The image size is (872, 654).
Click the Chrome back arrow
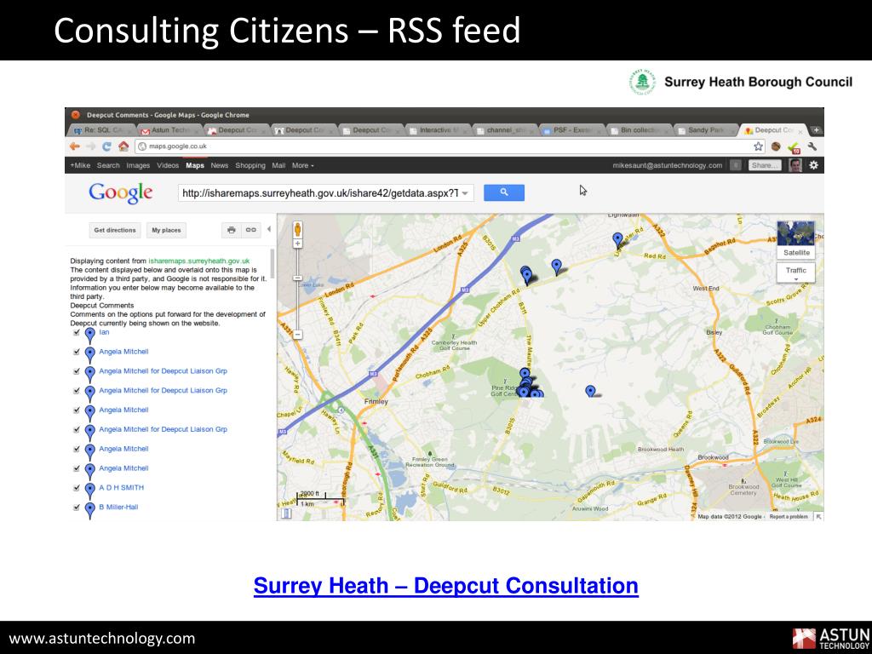point(75,146)
